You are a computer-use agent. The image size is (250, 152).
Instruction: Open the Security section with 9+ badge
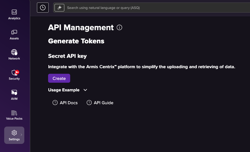coord(14,75)
